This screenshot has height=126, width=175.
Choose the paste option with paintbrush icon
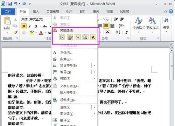pyautogui.click(x=70, y=37)
